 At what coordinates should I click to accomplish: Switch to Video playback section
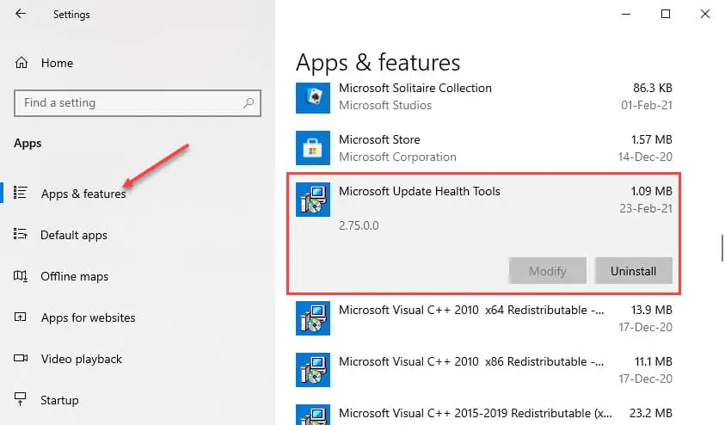pos(82,359)
